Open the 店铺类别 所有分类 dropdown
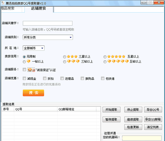The image size is (165, 141). click(48, 37)
